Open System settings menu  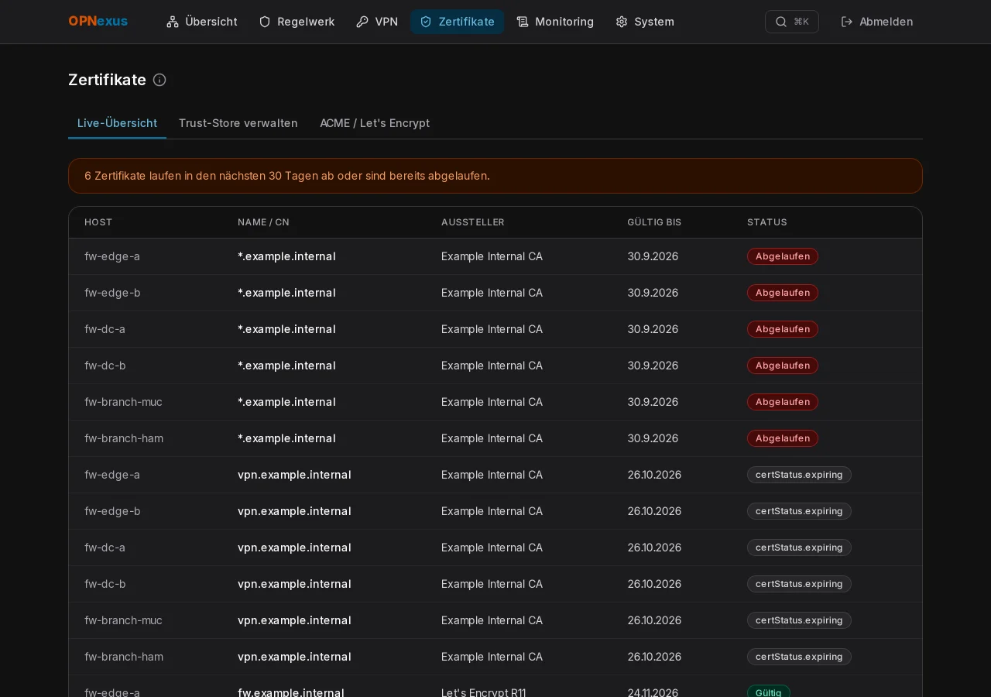click(645, 22)
